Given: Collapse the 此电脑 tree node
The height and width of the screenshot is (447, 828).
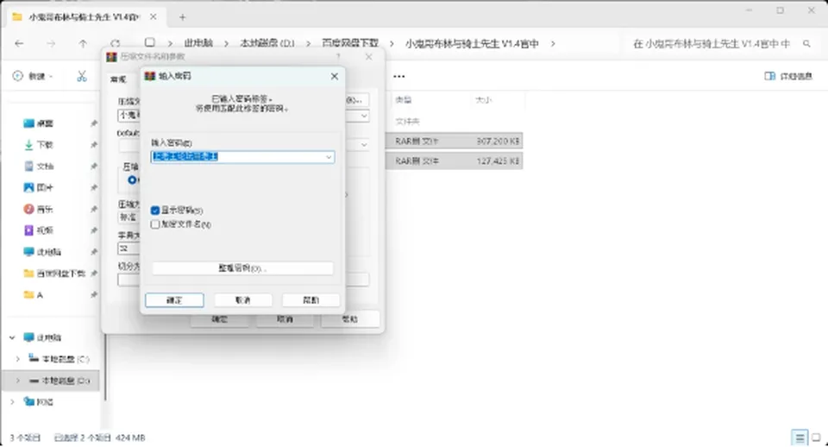Looking at the screenshot, I should pyautogui.click(x=12, y=337).
